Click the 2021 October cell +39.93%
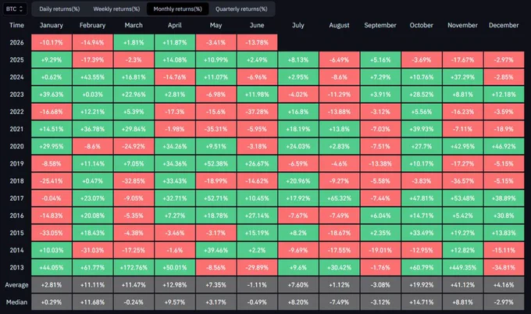Screen dimensions: 531x314 click(x=422, y=129)
